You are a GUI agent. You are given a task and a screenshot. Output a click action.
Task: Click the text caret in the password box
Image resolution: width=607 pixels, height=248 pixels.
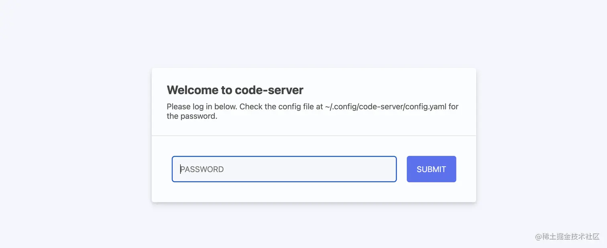click(181, 169)
